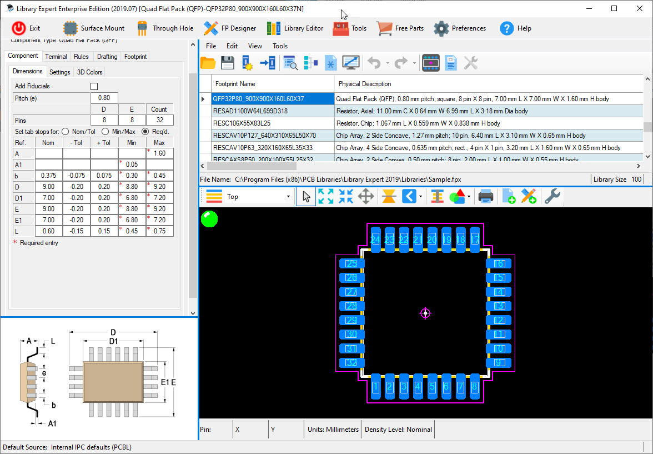Screen dimensions: 653x454
Task: Open the Surface Mount calculator
Action: coord(94,28)
